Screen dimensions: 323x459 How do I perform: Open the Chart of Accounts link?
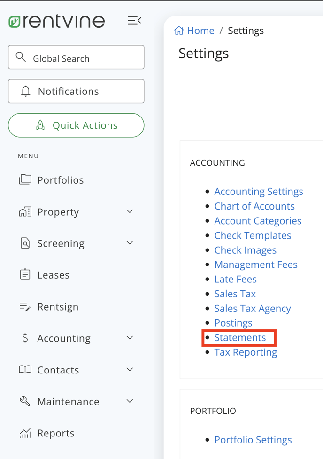tap(254, 206)
